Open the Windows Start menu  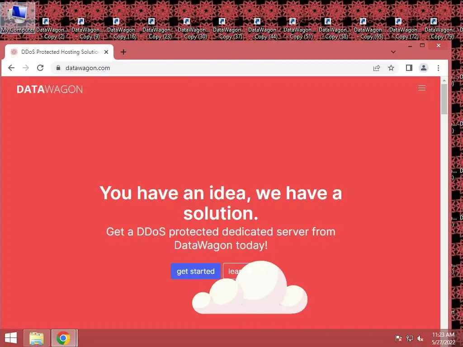click(11, 338)
